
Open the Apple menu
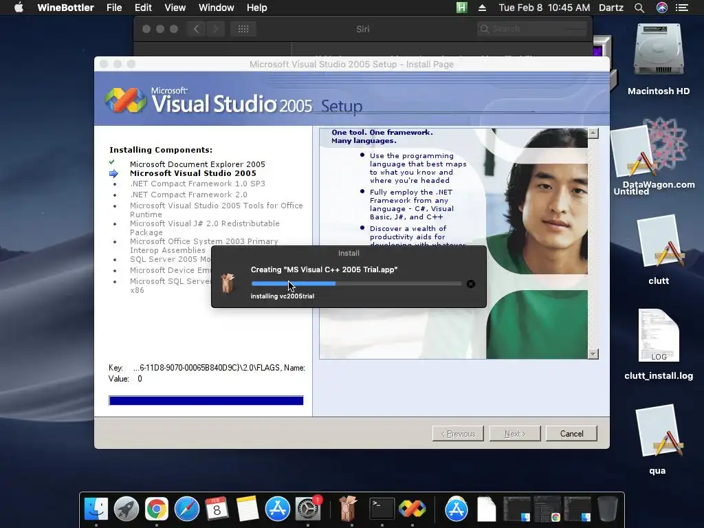coord(19,8)
